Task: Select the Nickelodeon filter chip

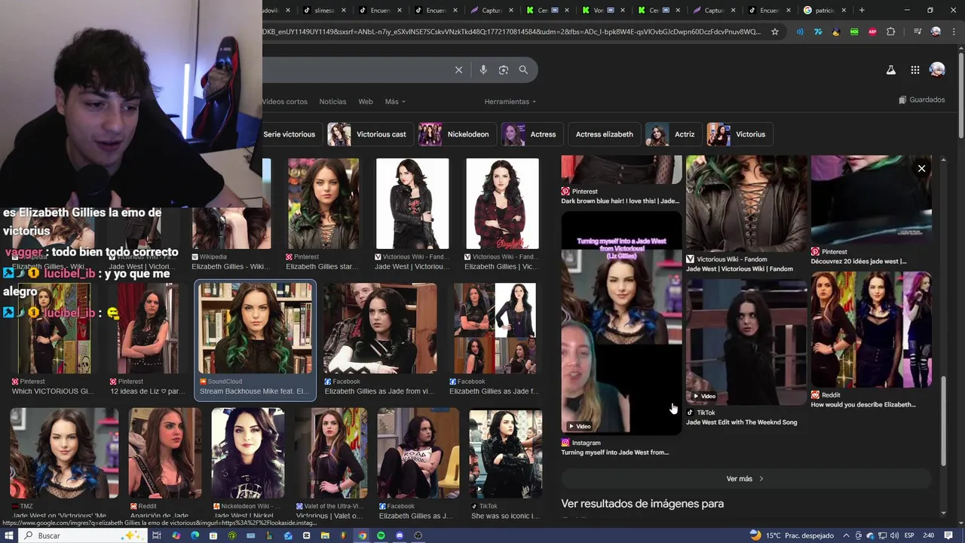Action: pos(458,134)
